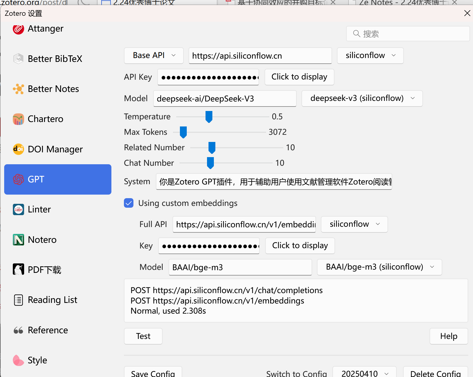The height and width of the screenshot is (377, 473).
Task: Click the Style plugin icon
Action: coord(18,360)
